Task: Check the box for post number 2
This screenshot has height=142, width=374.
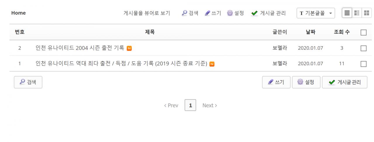Action: pos(363,48)
